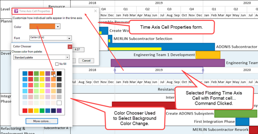Select the floating 2019 time axis cell
Image resolution: width=258 pixels, height=134 pixels.
pyautogui.click(x=159, y=70)
